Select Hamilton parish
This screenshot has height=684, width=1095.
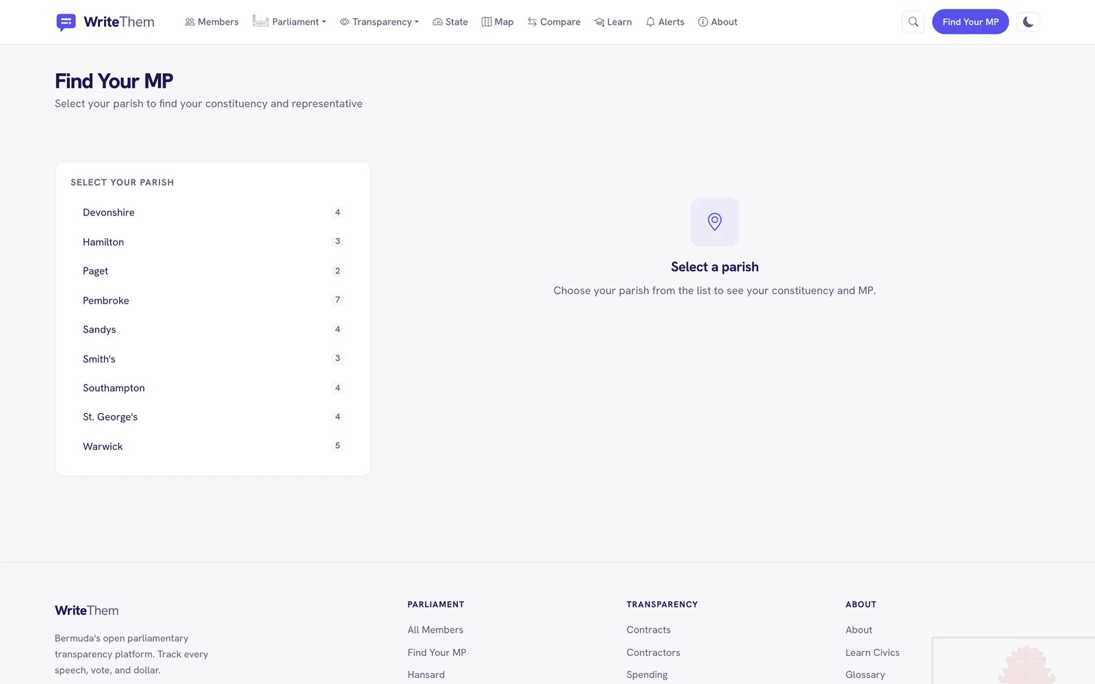tap(213, 241)
